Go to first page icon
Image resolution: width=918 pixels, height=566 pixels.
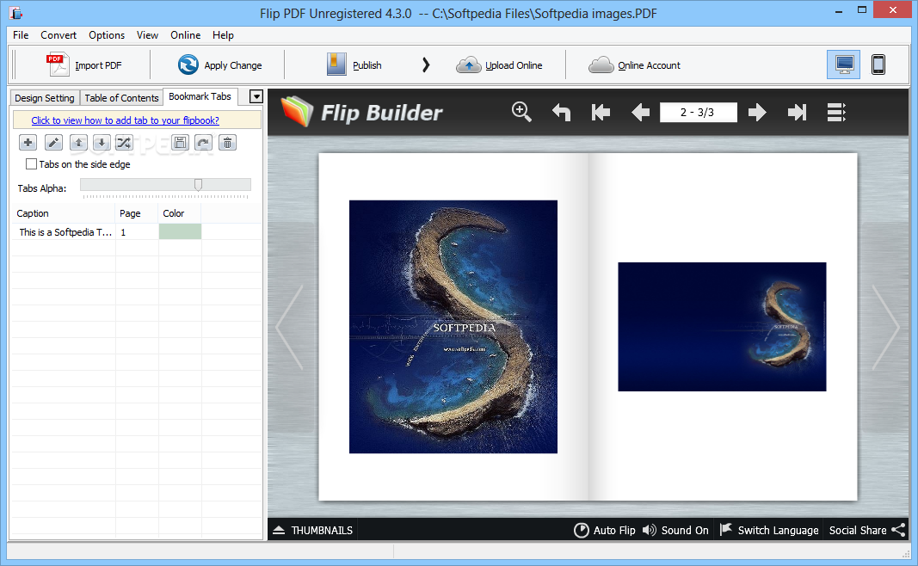tap(601, 112)
